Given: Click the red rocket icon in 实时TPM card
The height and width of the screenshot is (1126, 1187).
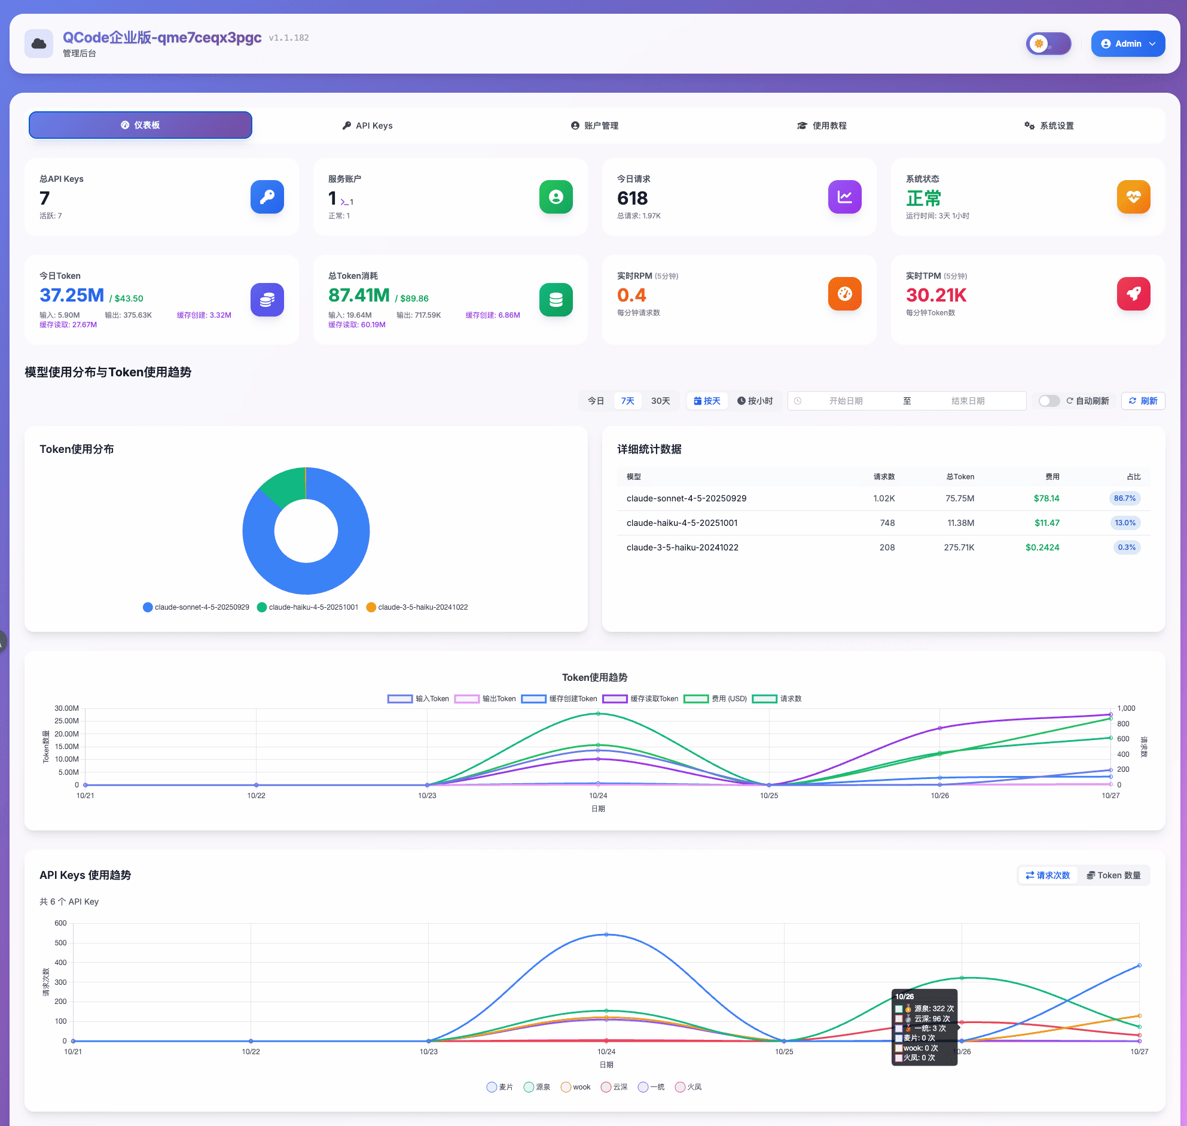Looking at the screenshot, I should (1133, 294).
